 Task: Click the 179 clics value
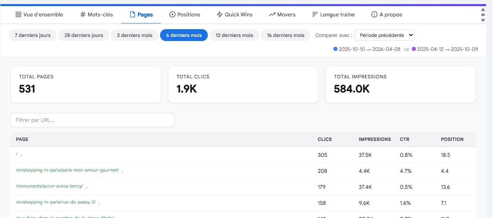click(322, 187)
